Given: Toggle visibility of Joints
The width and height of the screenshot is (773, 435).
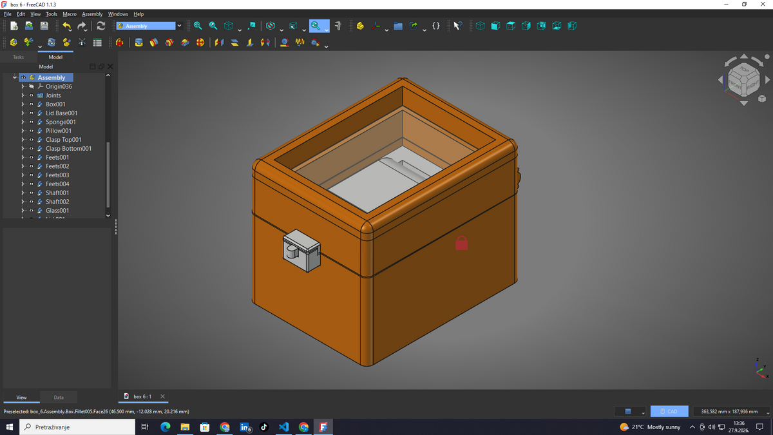Looking at the screenshot, I should click(x=32, y=95).
